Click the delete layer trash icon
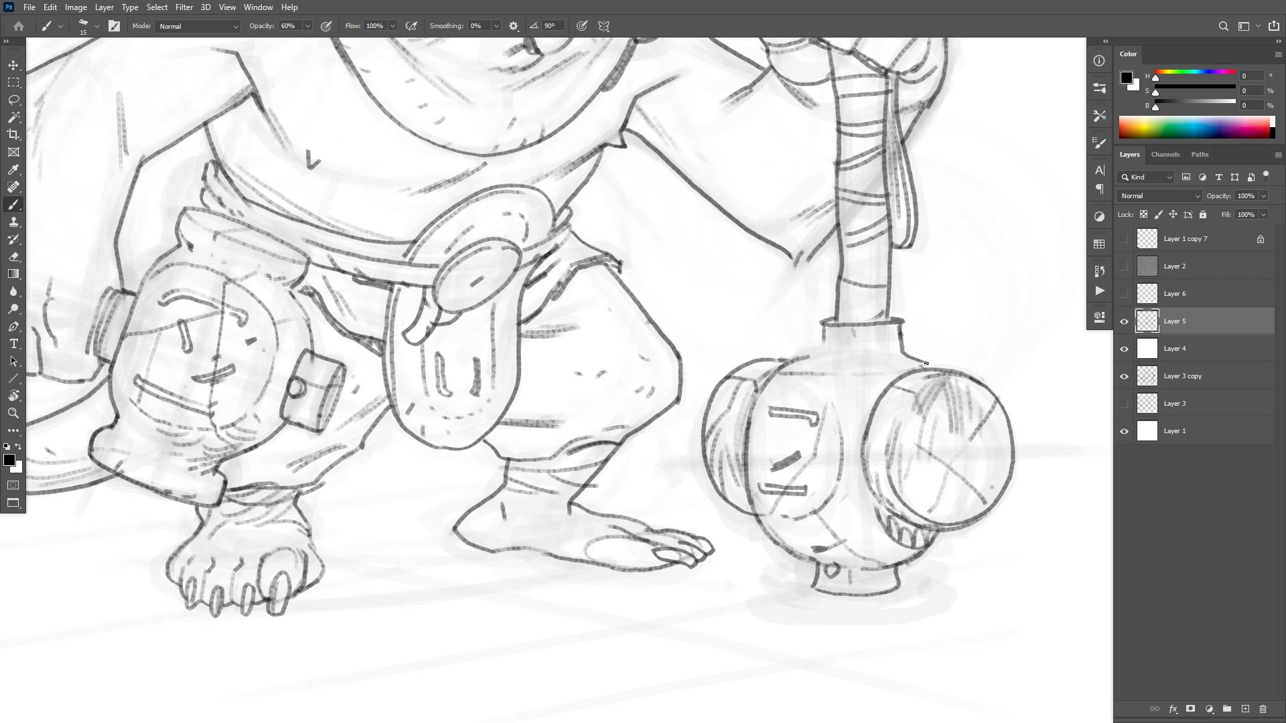The height and width of the screenshot is (723, 1286). coord(1263,709)
